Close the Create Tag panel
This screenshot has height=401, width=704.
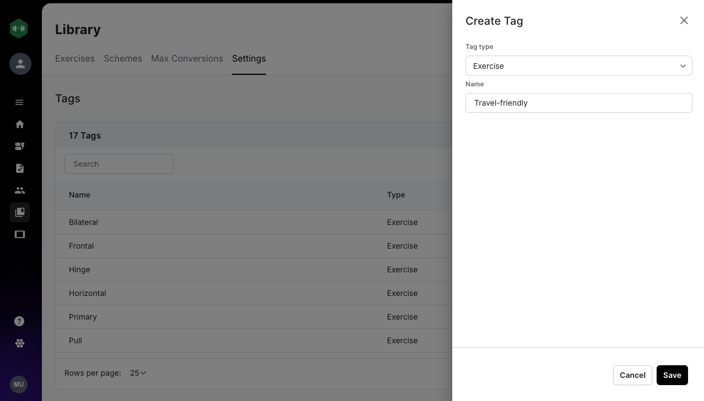tap(684, 20)
